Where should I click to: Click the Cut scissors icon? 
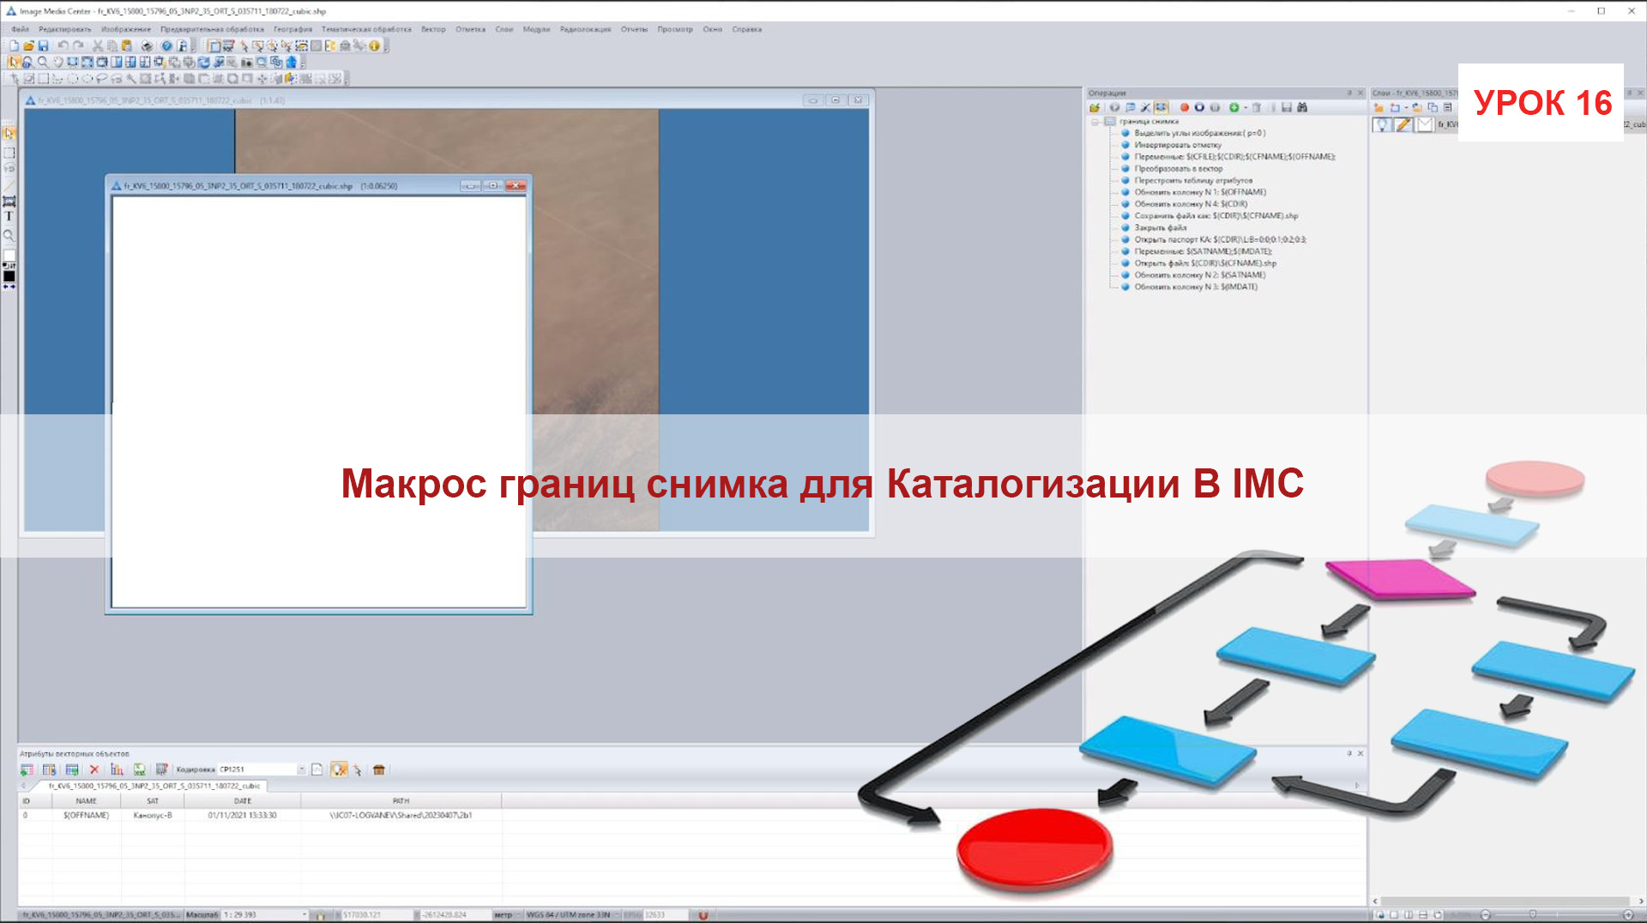point(98,45)
